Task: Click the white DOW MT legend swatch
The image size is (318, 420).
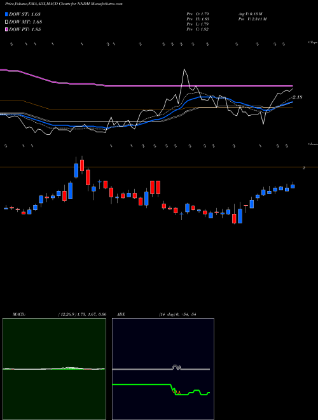Action: [x=7, y=22]
